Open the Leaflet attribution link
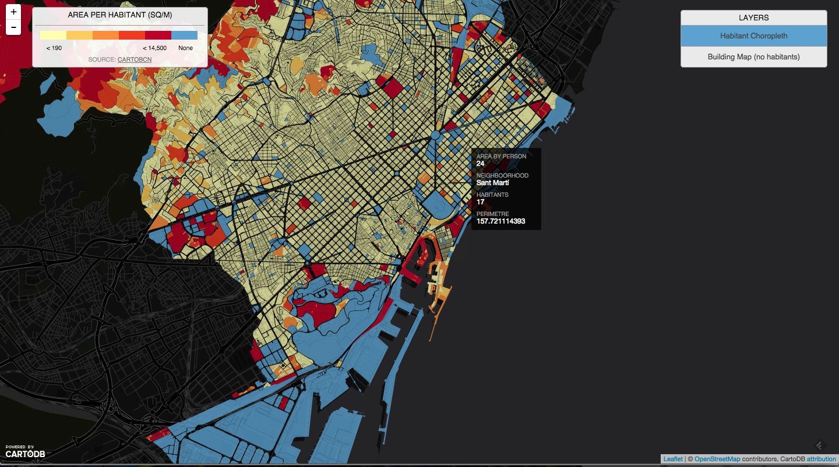The height and width of the screenshot is (467, 839). [673, 459]
